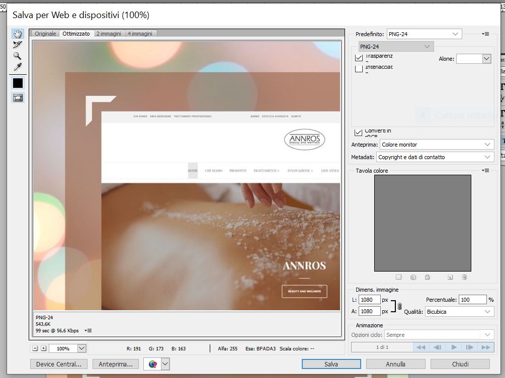Click the Annulla button
Image resolution: width=505 pixels, height=378 pixels.
[395, 364]
